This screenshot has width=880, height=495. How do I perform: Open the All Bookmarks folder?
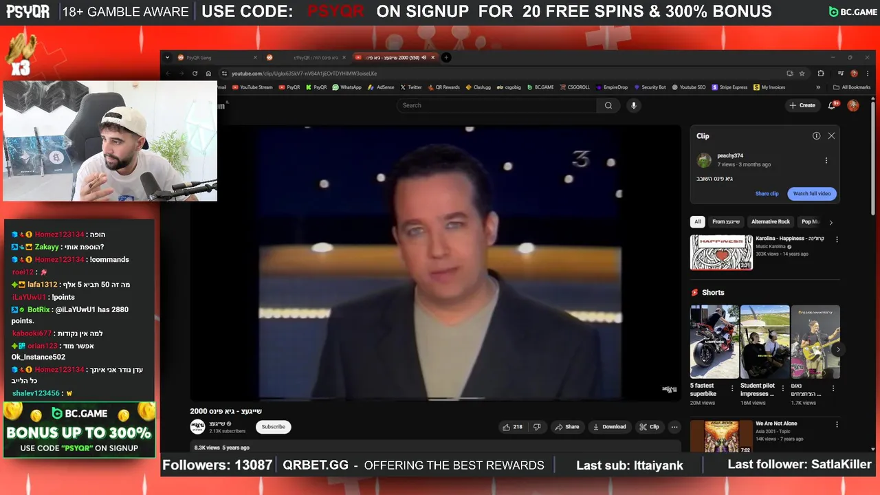851,87
